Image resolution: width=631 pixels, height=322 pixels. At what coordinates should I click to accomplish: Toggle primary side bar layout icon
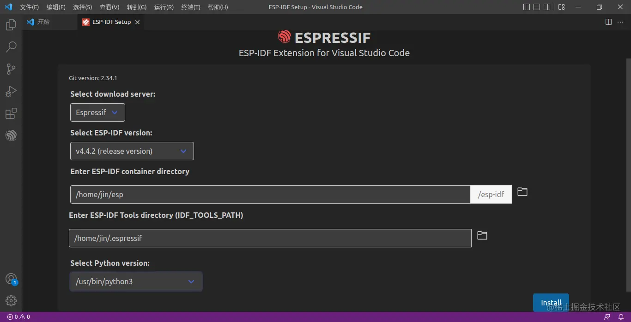coord(527,7)
